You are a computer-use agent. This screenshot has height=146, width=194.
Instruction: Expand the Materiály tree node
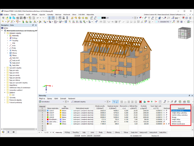pyautogui.click(x=7, y=36)
